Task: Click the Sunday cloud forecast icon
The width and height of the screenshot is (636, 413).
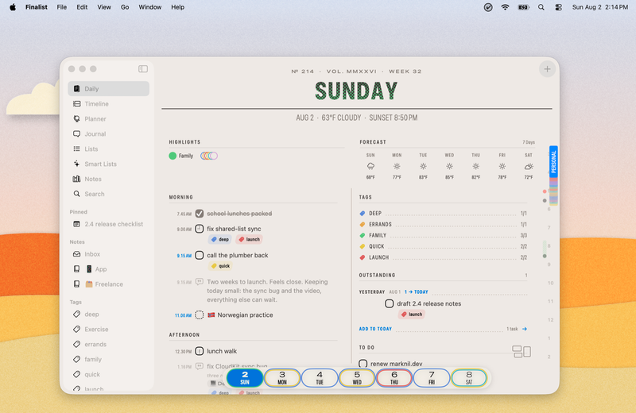Action: tap(370, 166)
